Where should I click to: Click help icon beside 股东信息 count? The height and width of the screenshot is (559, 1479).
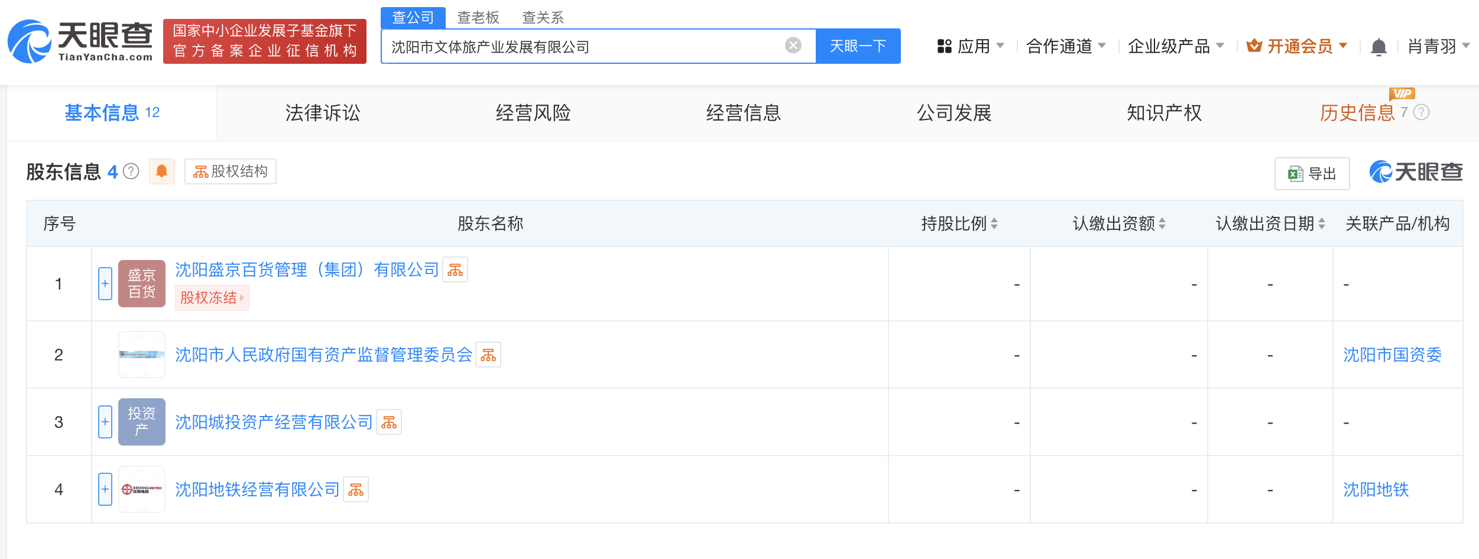pos(131,171)
